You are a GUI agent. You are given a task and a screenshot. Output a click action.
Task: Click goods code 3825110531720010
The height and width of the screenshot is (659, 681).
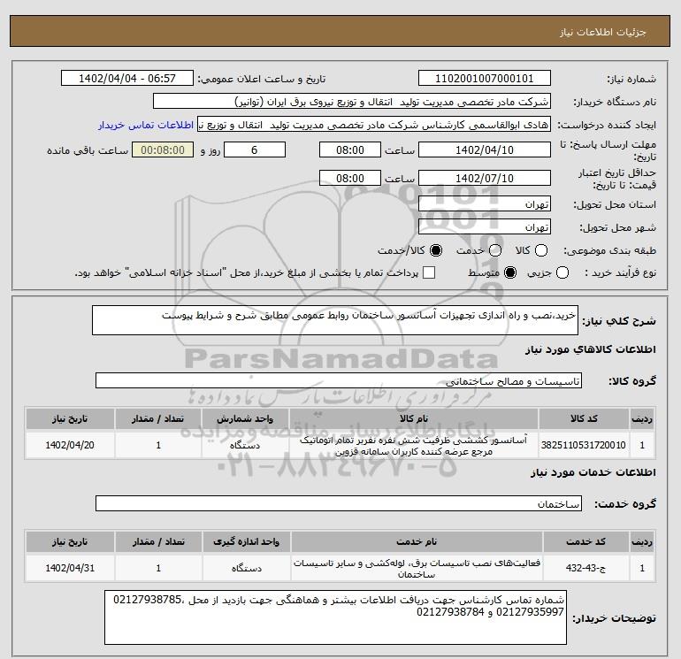click(x=584, y=445)
